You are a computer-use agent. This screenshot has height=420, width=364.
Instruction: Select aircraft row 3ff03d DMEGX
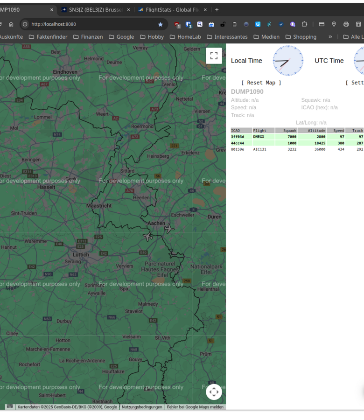297,137
